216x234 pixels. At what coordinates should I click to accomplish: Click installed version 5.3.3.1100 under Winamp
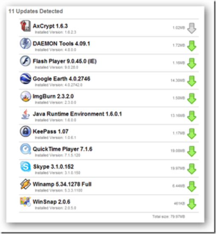[x=59, y=190]
